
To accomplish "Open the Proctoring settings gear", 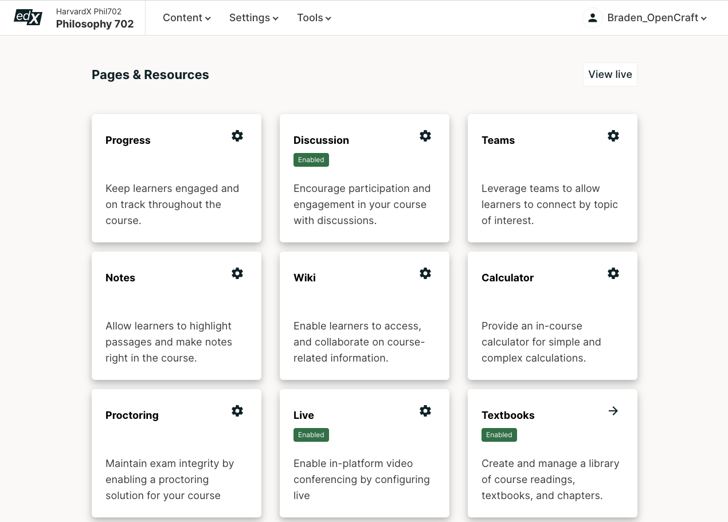I will 237,411.
